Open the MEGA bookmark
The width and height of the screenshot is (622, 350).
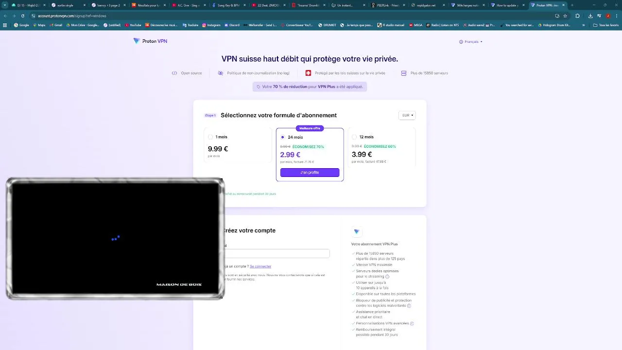415,25
